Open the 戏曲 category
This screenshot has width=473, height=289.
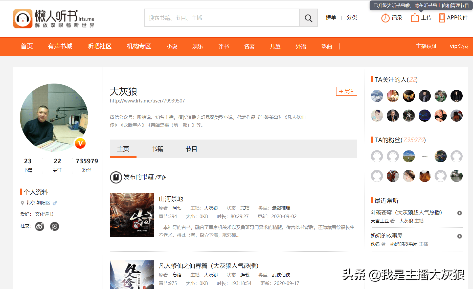[327, 46]
